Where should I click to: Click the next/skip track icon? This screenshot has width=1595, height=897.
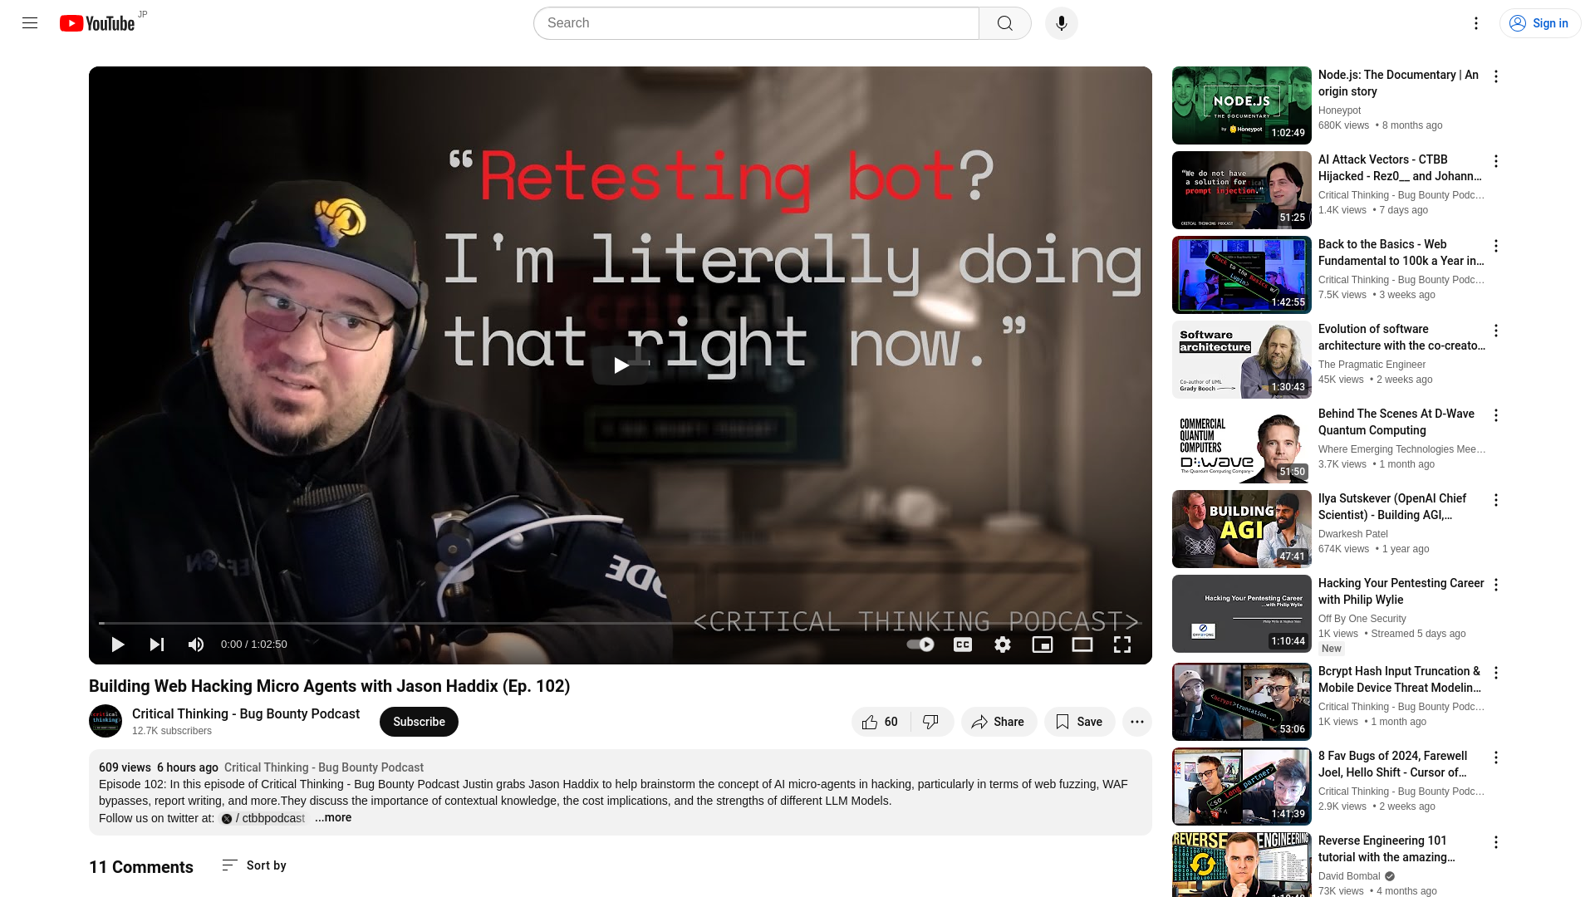point(157,644)
